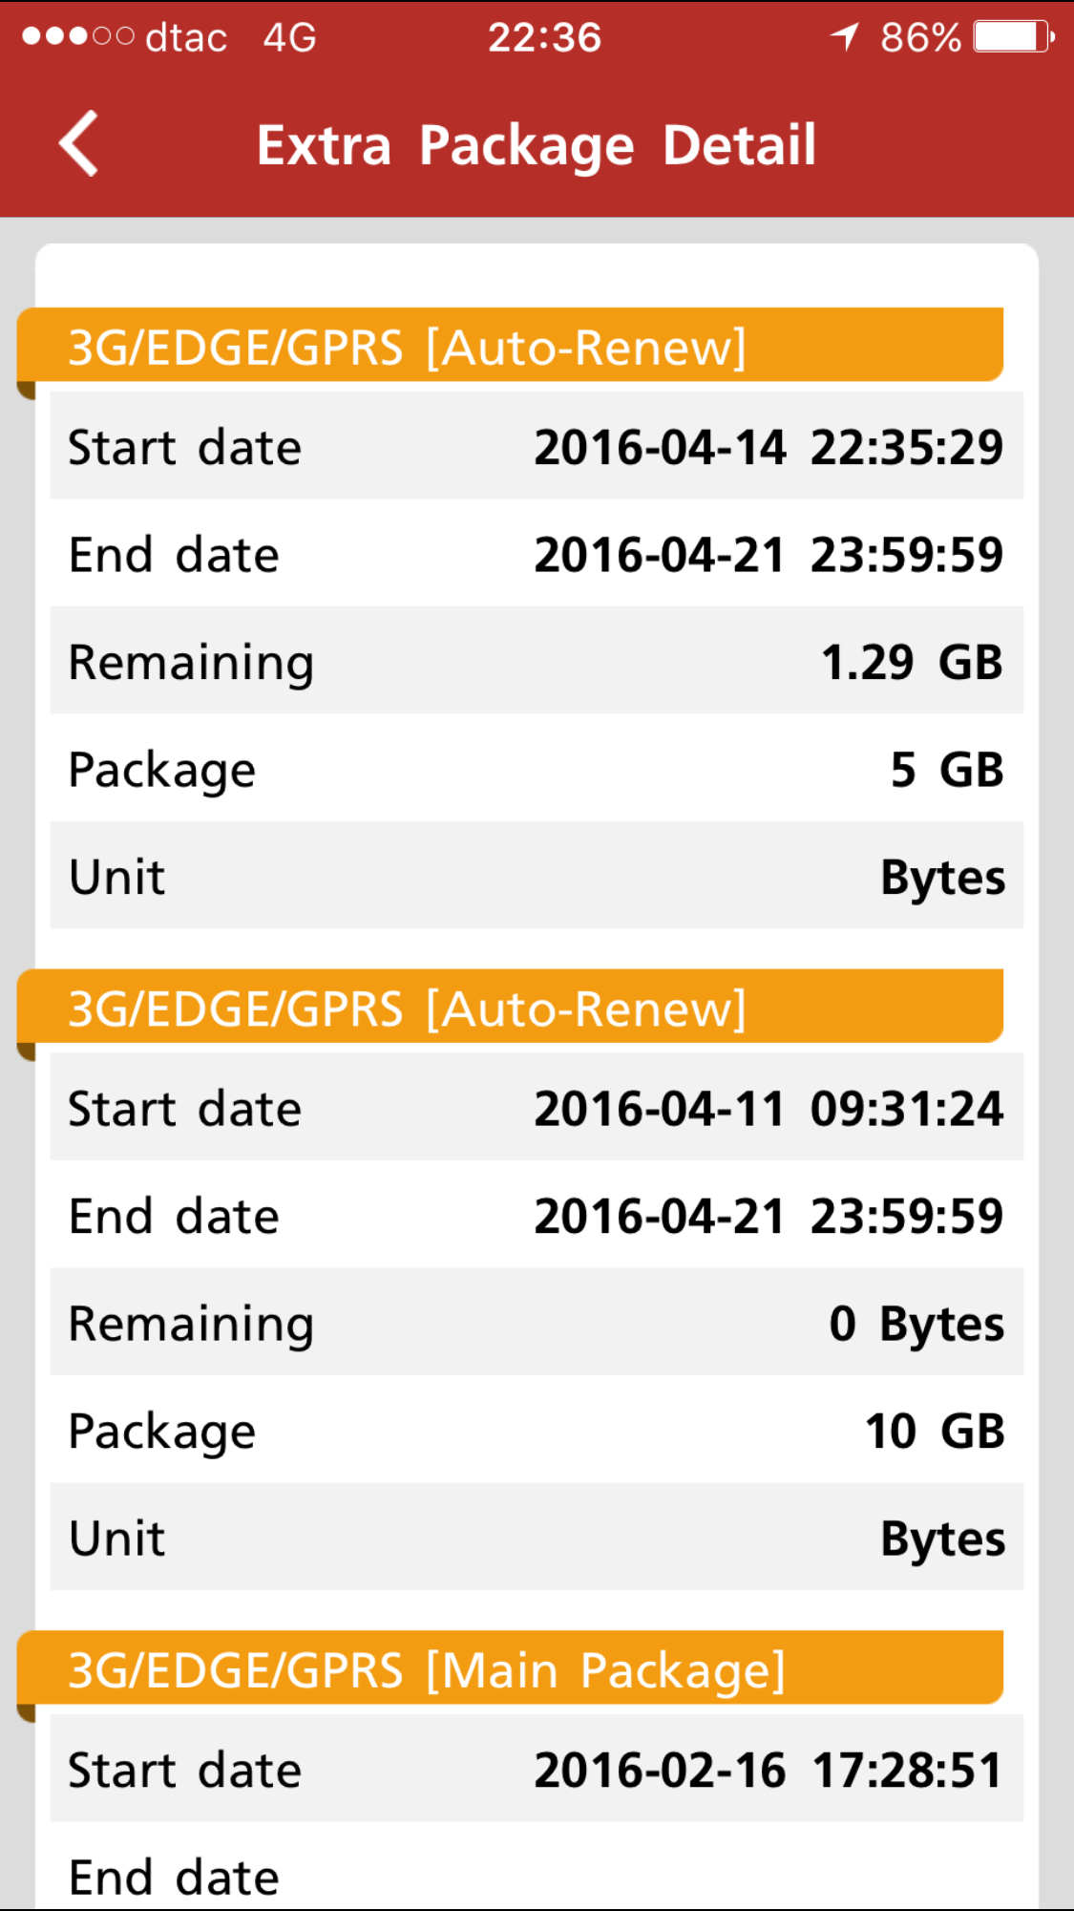Screen dimensions: 1074x1911
Task: Tap the Package 5 GB row
Action: tap(537, 769)
